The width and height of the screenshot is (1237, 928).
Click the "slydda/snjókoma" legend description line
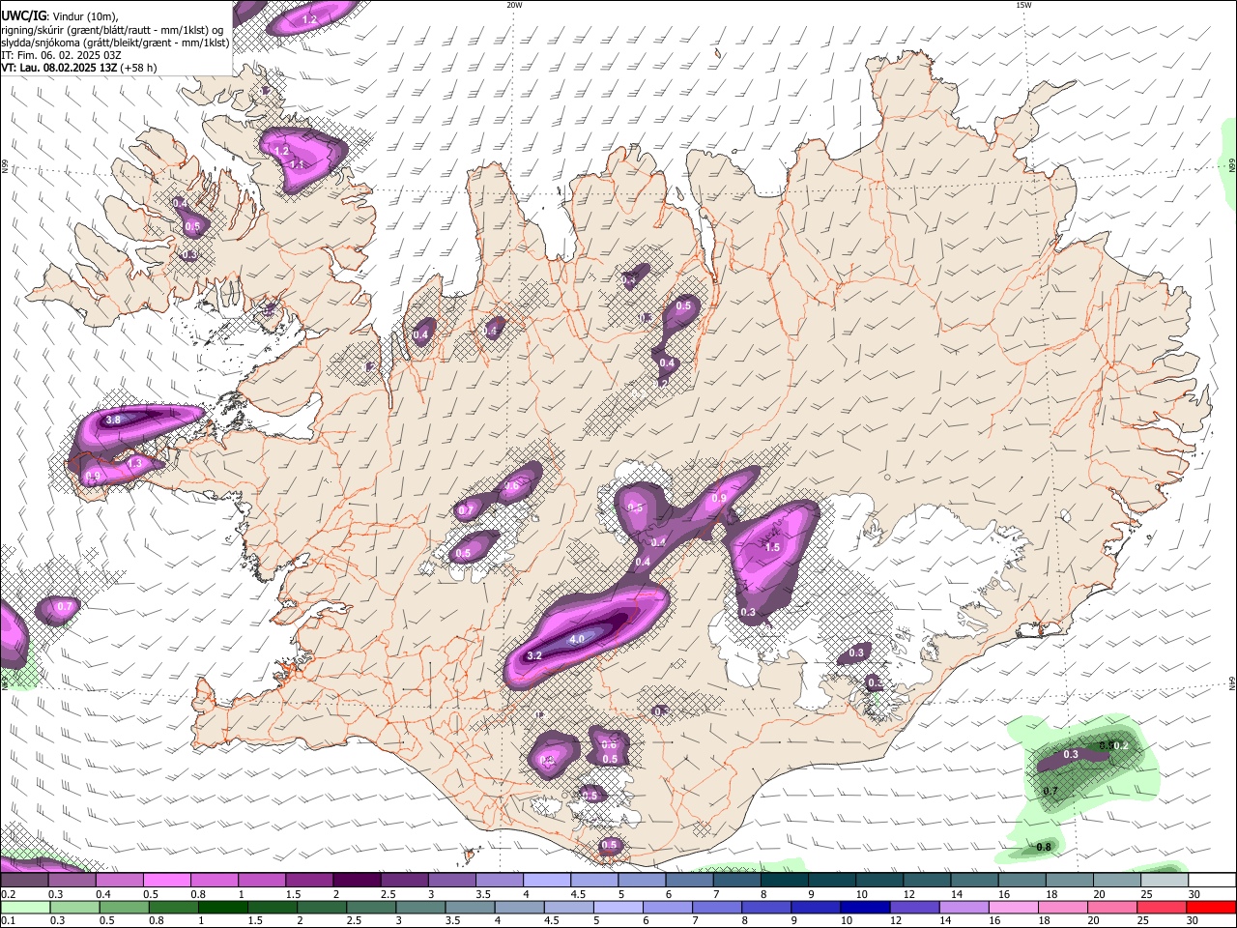click(x=115, y=43)
